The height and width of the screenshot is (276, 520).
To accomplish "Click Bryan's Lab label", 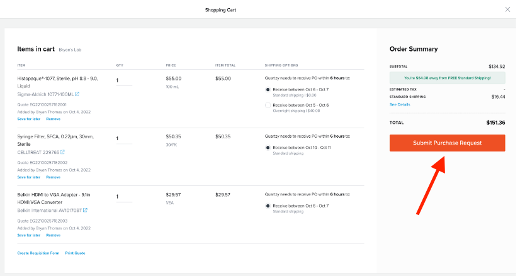I will [x=70, y=50].
